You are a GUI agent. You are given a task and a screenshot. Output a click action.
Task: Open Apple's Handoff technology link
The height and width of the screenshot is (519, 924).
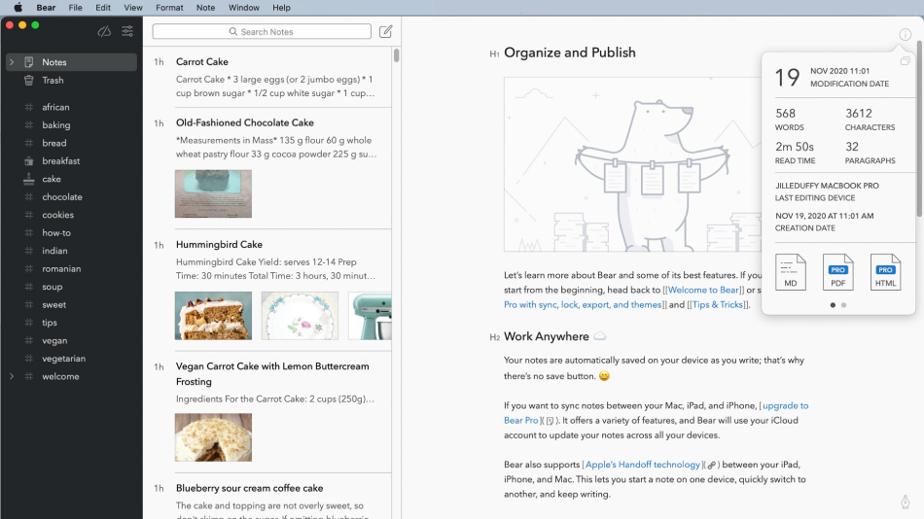coord(642,465)
